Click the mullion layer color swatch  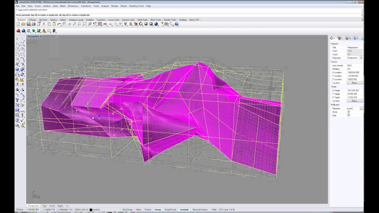(91, 210)
